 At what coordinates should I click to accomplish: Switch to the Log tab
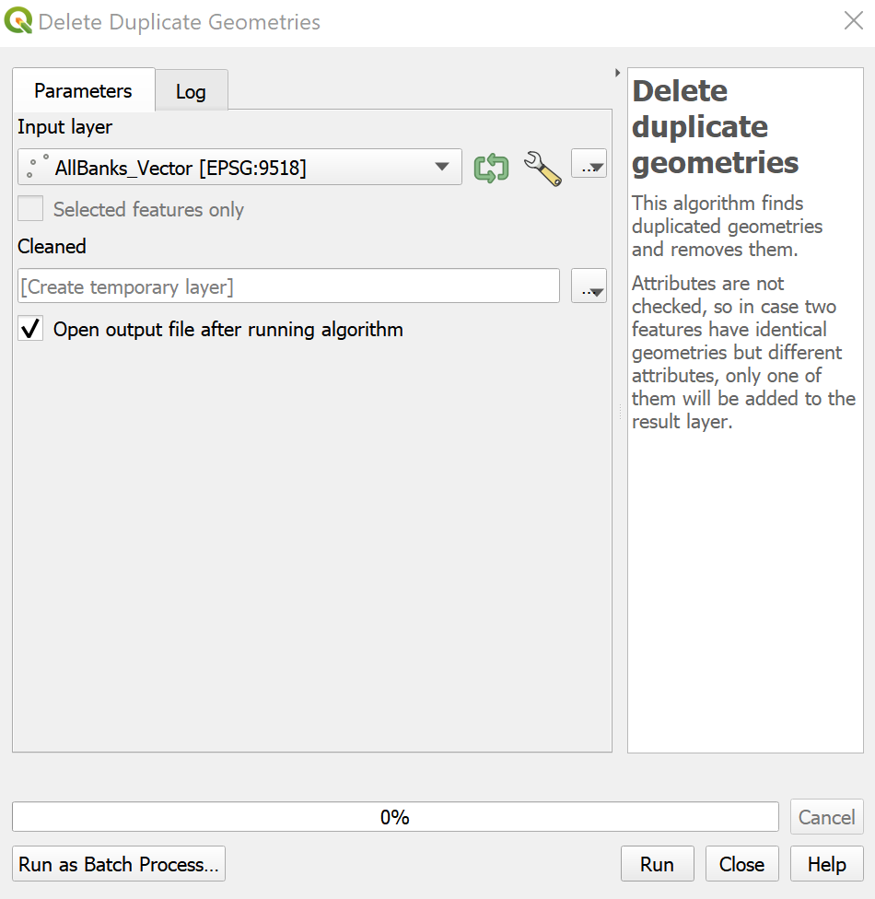pos(191,92)
